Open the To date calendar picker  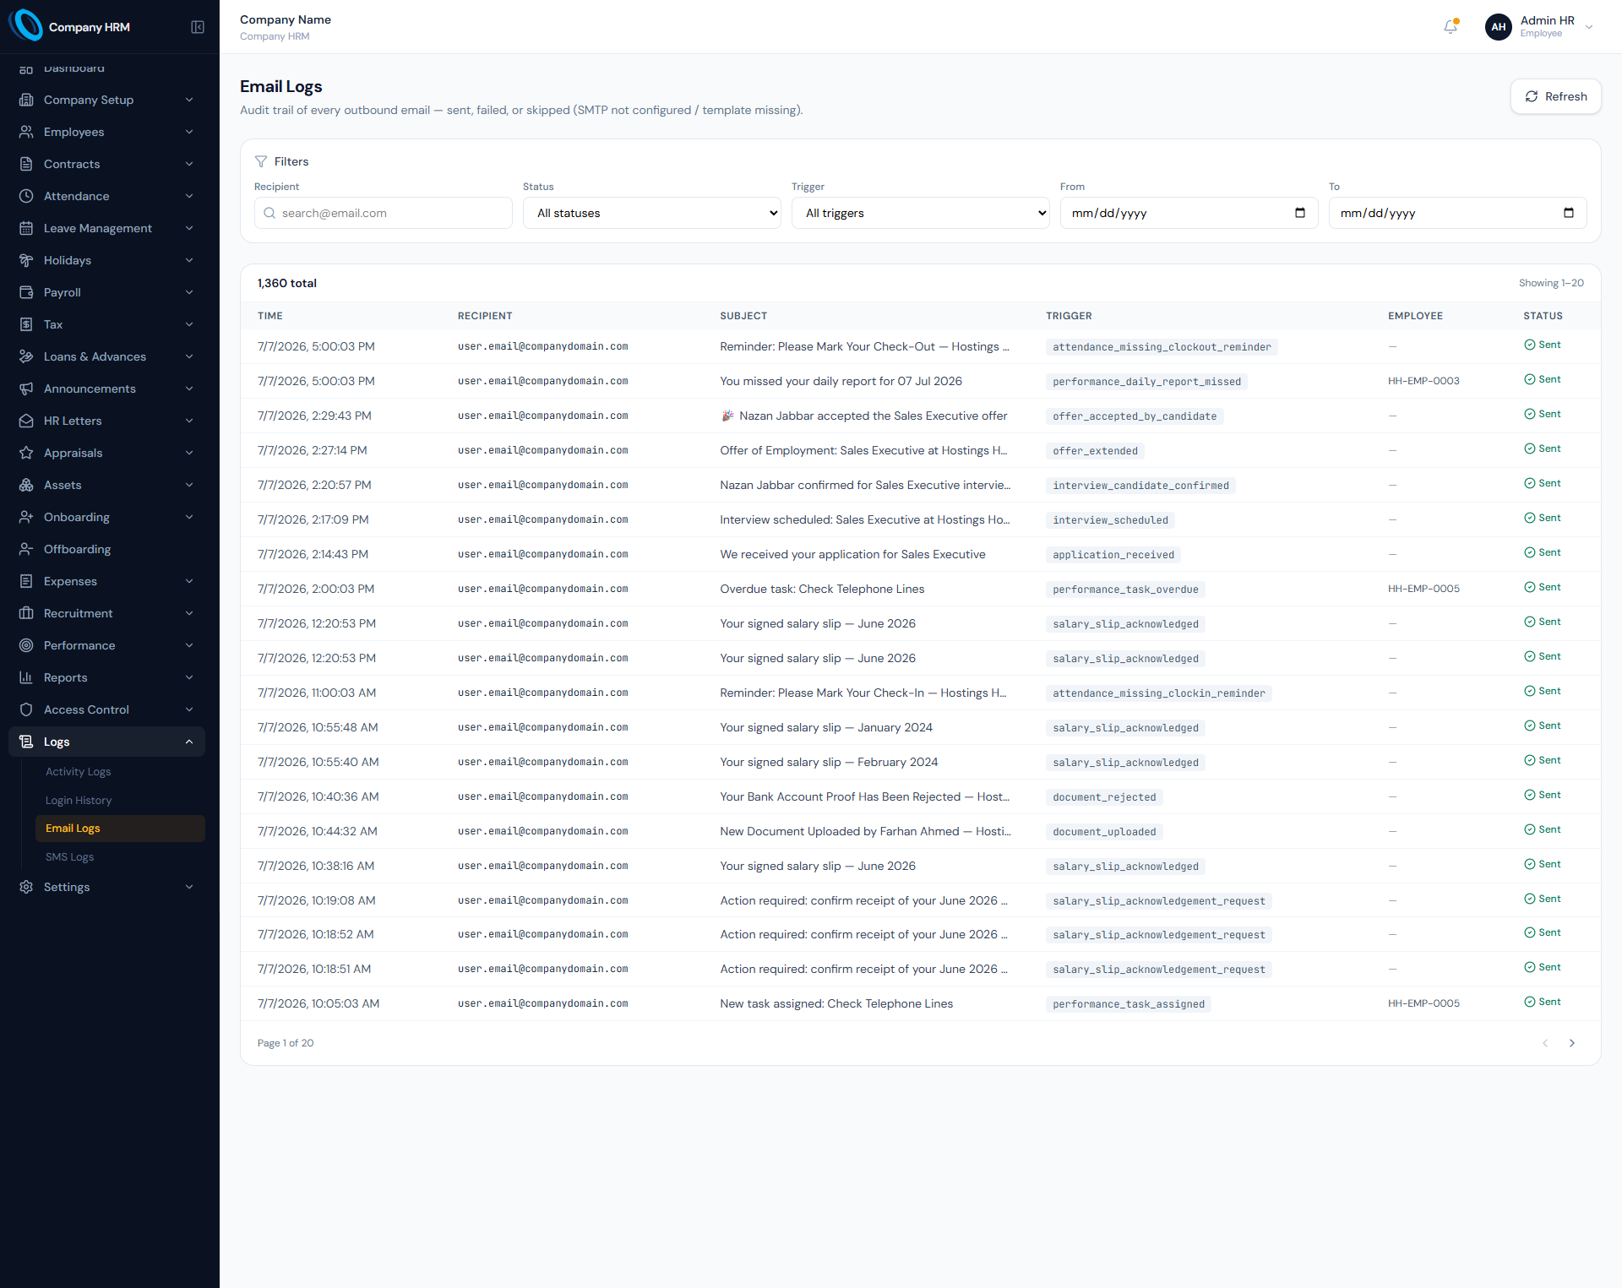[x=1569, y=213]
